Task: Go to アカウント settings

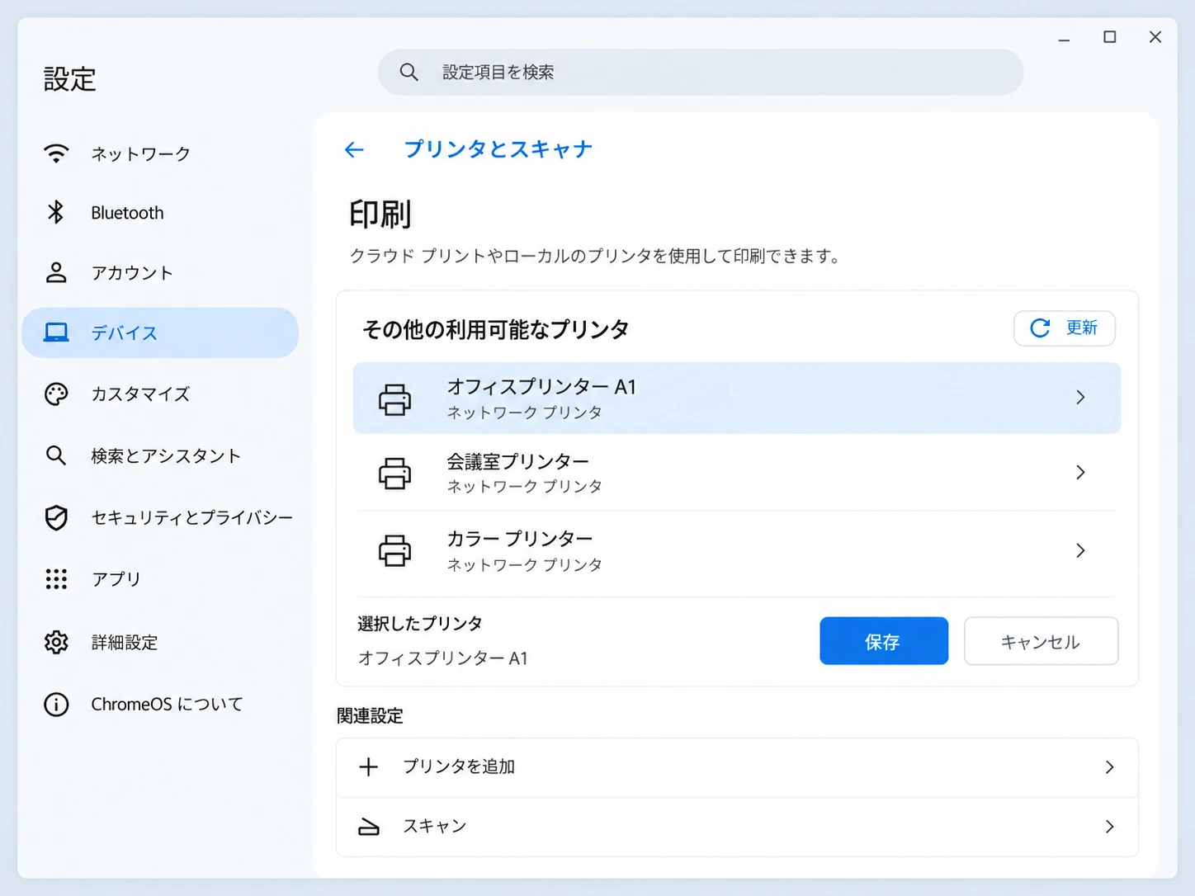Action: [x=160, y=273]
